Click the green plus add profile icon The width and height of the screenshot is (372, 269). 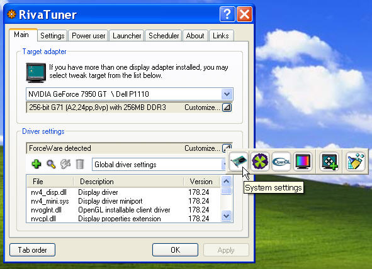37,164
